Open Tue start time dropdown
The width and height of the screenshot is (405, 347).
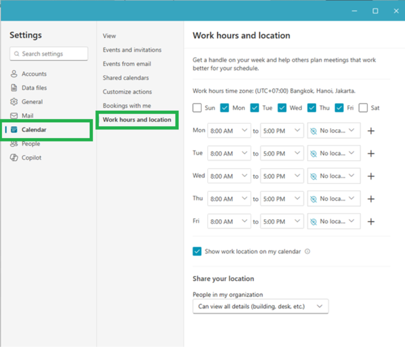click(229, 154)
